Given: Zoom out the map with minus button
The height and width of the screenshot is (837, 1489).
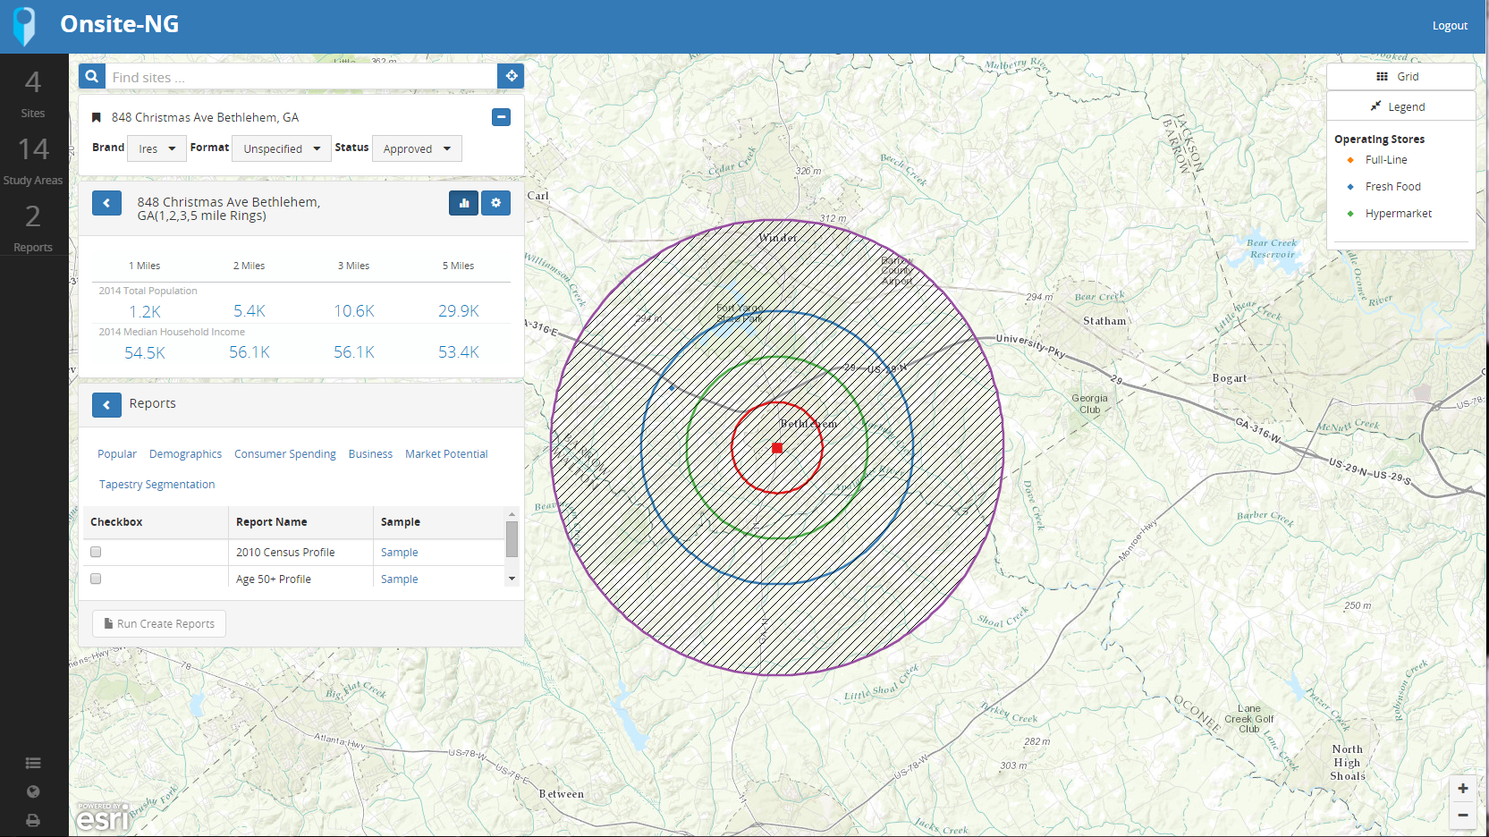Looking at the screenshot, I should click(1463, 816).
